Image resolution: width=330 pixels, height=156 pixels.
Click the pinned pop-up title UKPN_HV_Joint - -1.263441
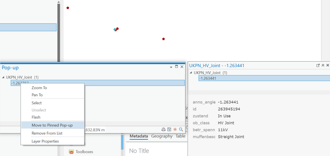(217, 65)
